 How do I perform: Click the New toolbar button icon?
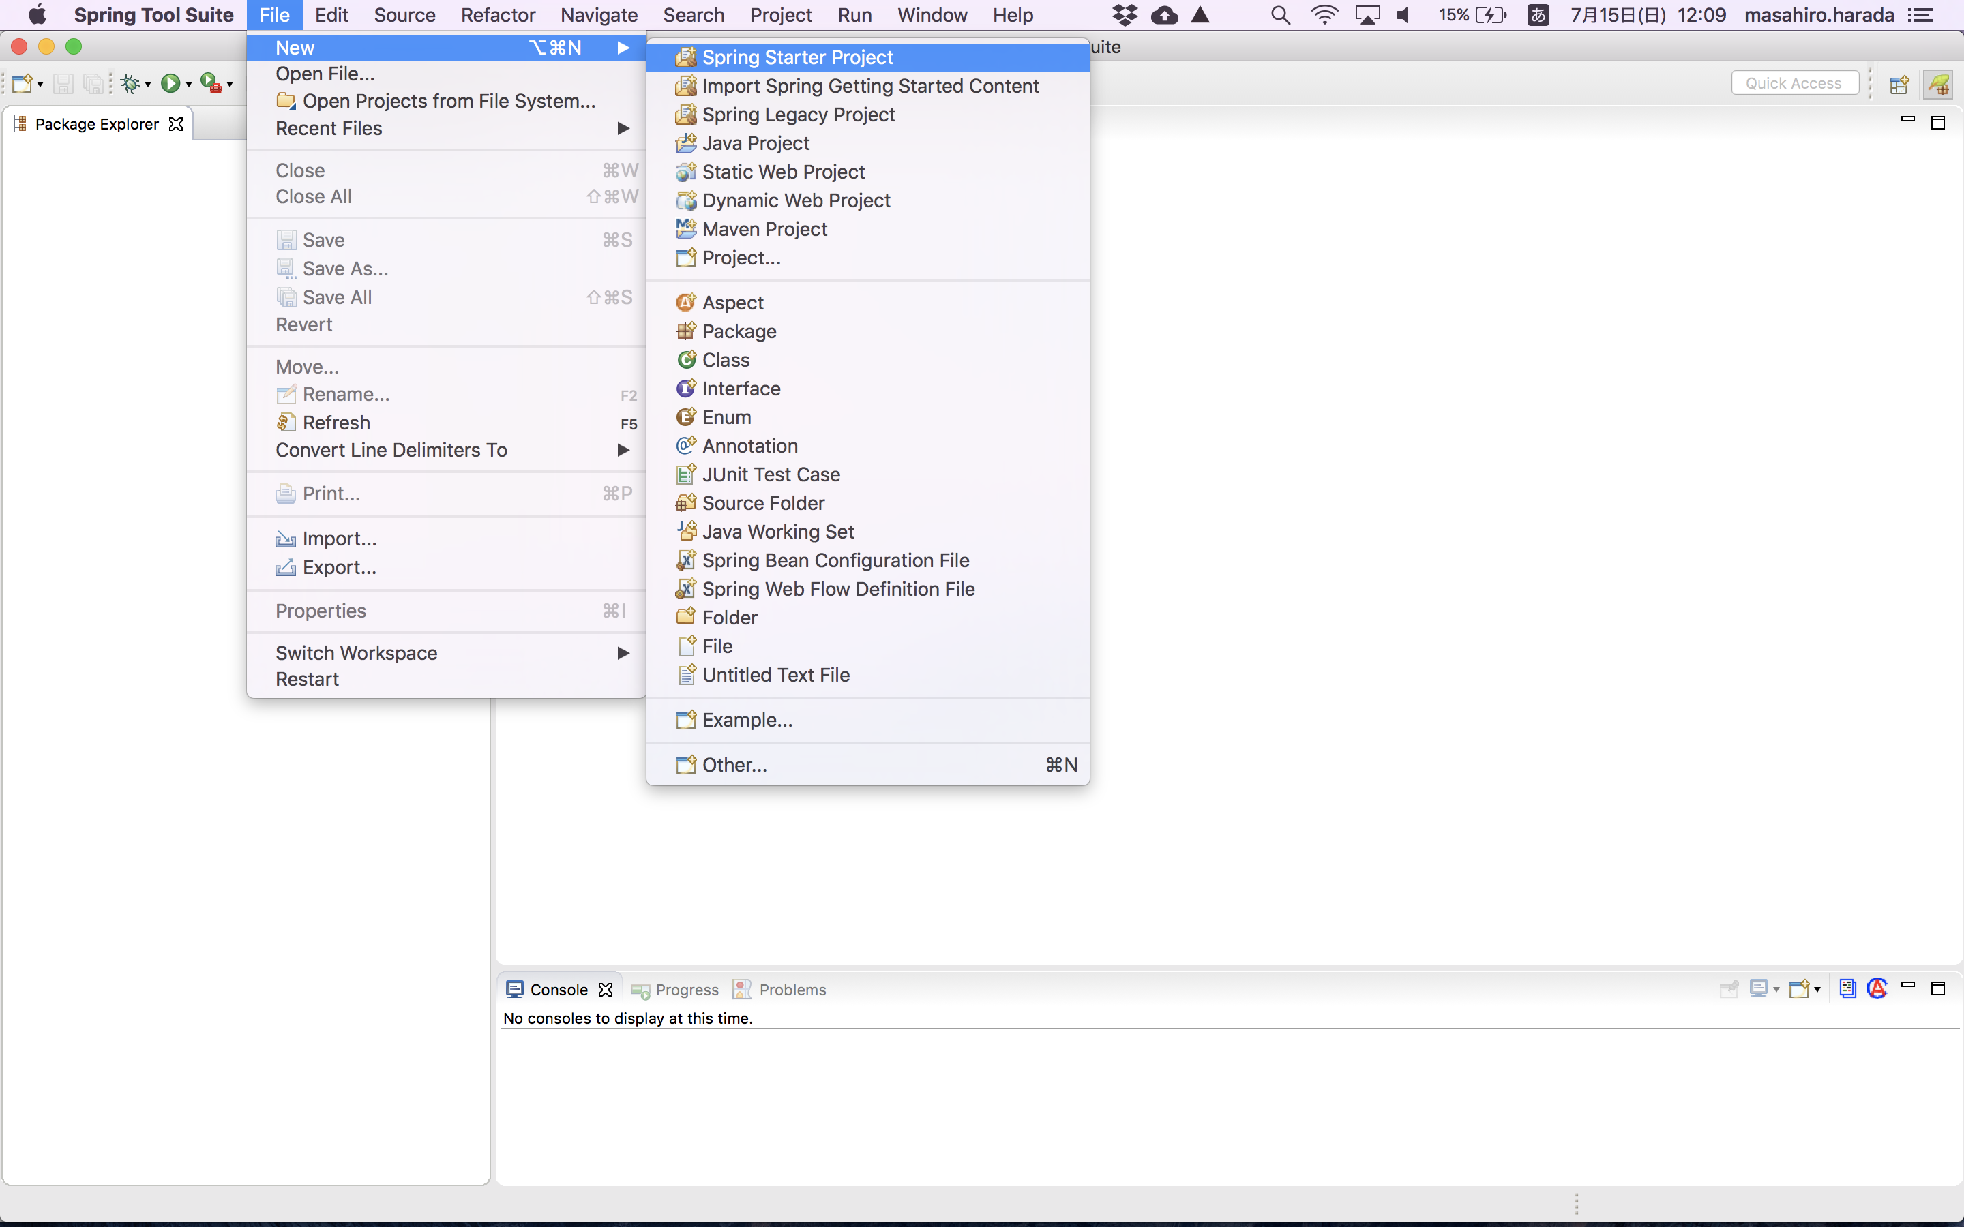(x=22, y=84)
